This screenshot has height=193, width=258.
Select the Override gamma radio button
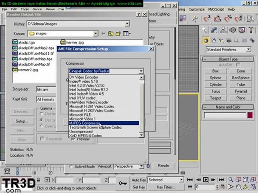[x=41, y=126]
